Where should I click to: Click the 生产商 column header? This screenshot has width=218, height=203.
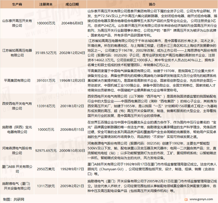coord(17,4)
